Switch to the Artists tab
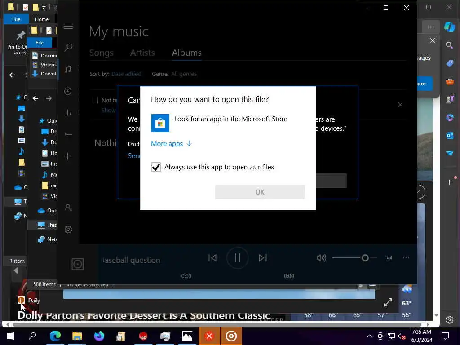Viewport: 460px width, 345px height. [142, 53]
